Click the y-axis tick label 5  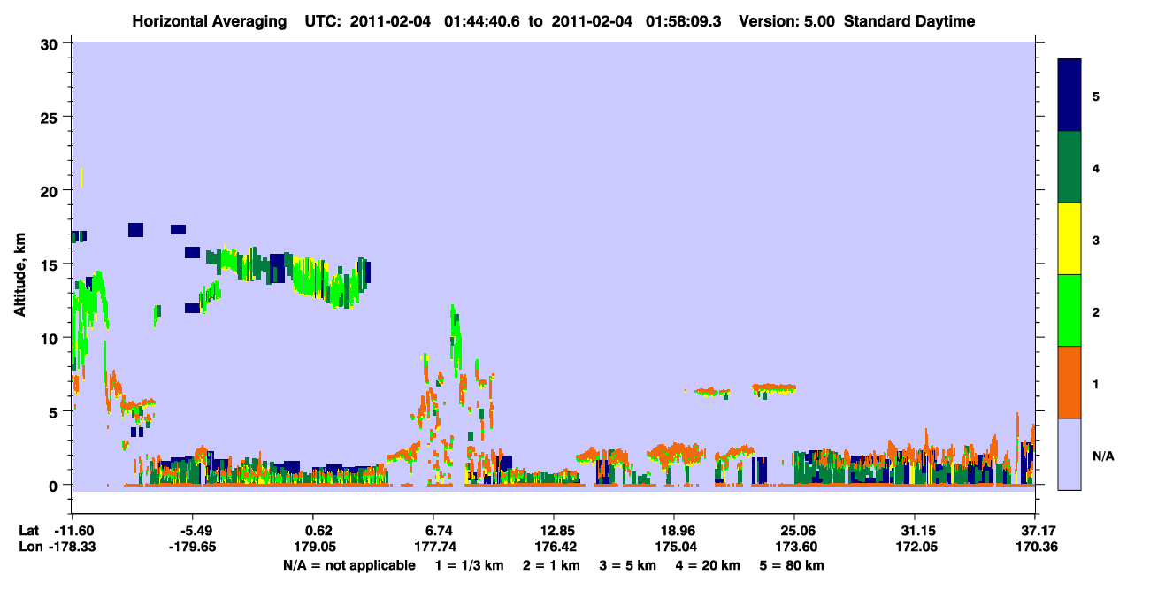[x=55, y=411]
